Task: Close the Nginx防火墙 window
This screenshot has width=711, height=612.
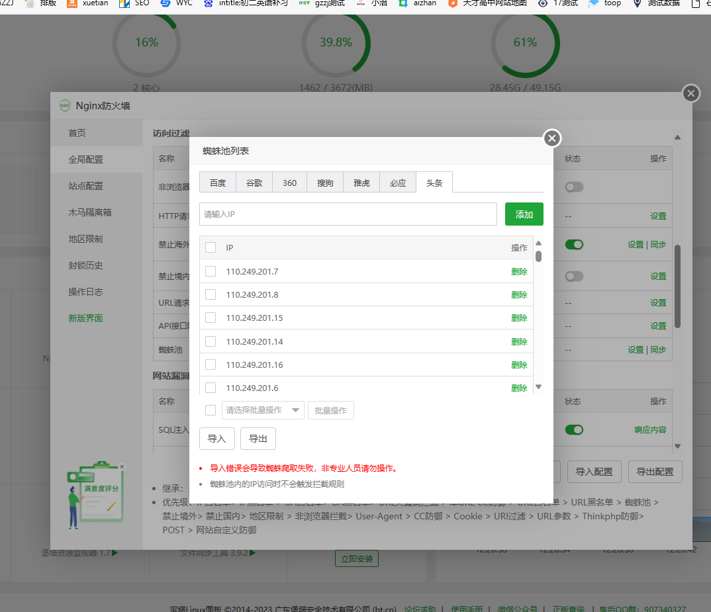Action: click(x=690, y=93)
